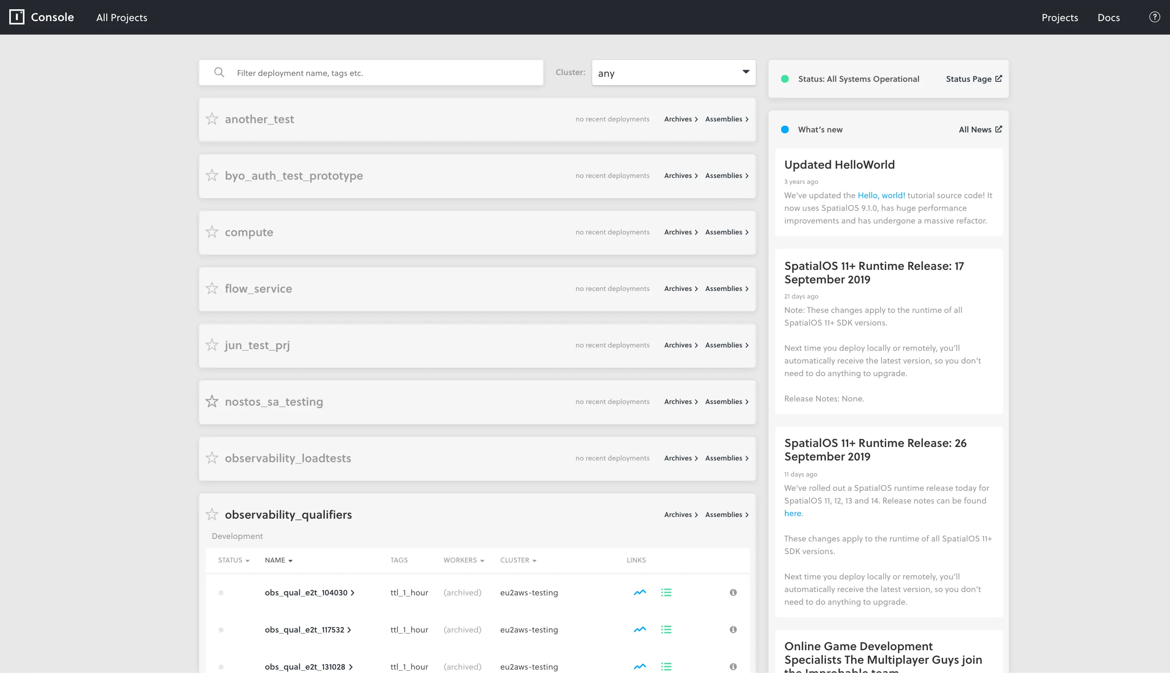The image size is (1170, 673).
Task: Click the help question mark icon
Action: pos(1154,17)
